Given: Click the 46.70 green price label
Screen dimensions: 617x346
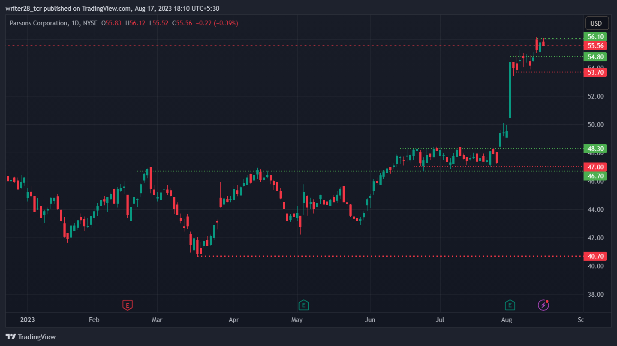Looking at the screenshot, I should (x=596, y=176).
